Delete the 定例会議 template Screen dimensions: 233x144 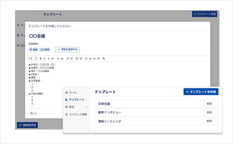click(x=209, y=103)
